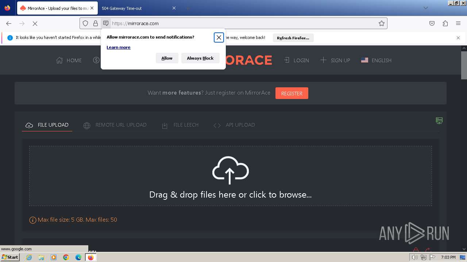
Task: Close the MirrorAce tab
Action: (92, 8)
